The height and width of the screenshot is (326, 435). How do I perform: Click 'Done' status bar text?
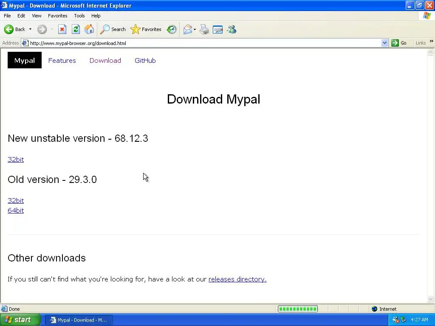14,309
